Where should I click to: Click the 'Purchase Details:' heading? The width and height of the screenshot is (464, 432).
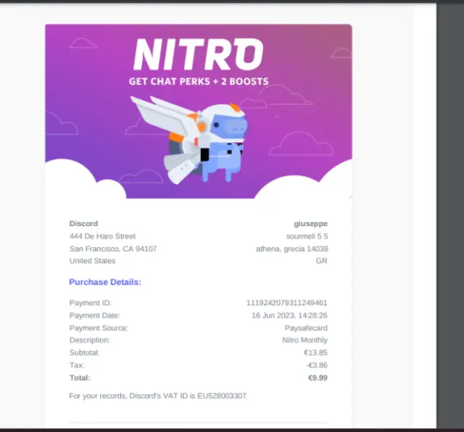pos(105,282)
